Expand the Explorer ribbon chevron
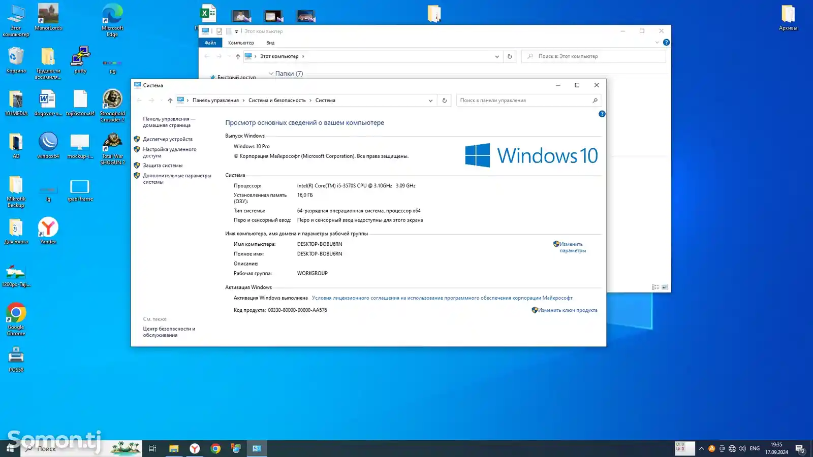The image size is (813, 457). (657, 43)
